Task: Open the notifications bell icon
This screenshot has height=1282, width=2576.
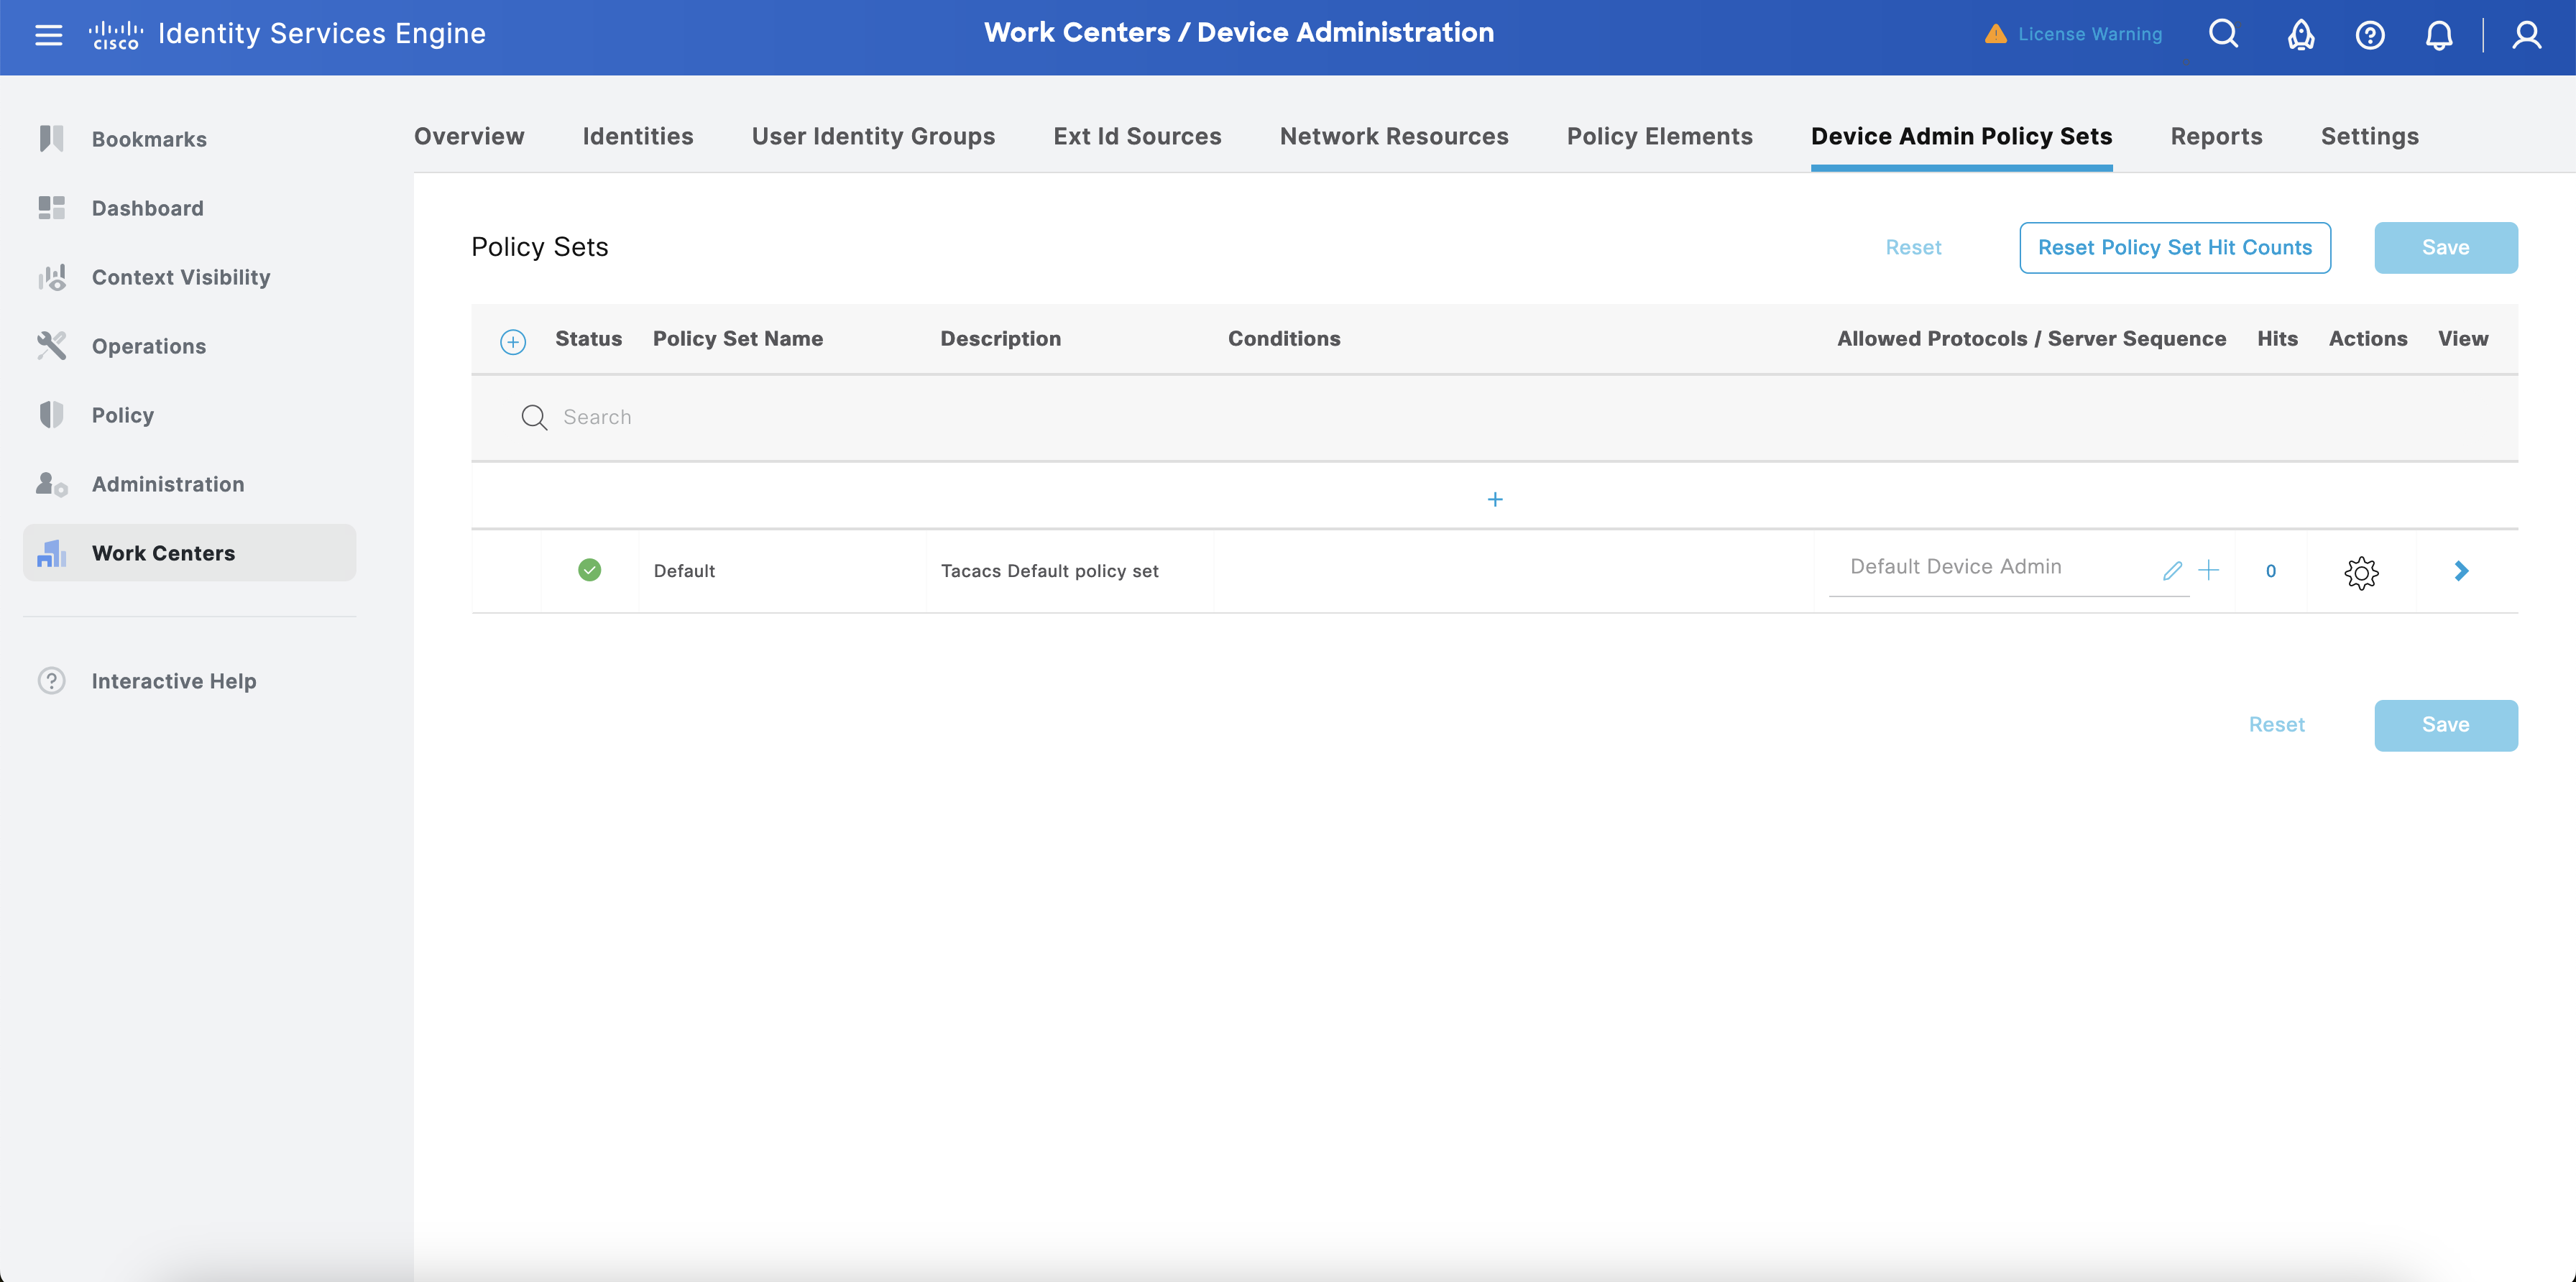Action: (x=2439, y=35)
